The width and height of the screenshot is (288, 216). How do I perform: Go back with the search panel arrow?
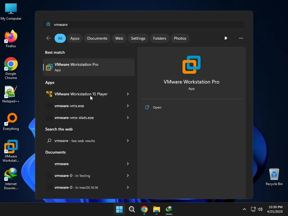click(x=49, y=38)
